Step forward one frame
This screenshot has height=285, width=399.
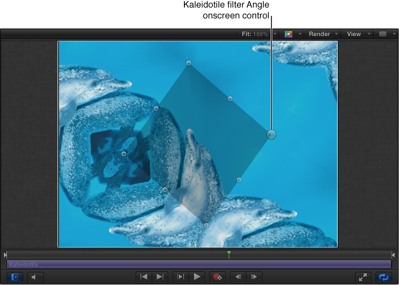point(254,277)
